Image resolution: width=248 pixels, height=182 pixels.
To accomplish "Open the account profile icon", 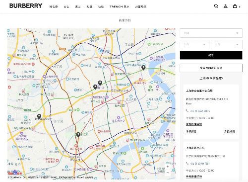I will (x=225, y=6).
